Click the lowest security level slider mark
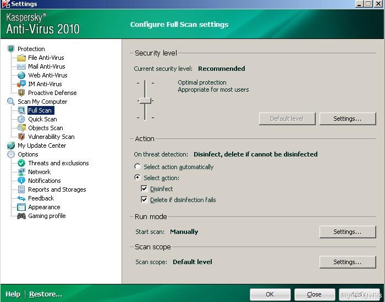This screenshot has width=385, height=302. 145,118
